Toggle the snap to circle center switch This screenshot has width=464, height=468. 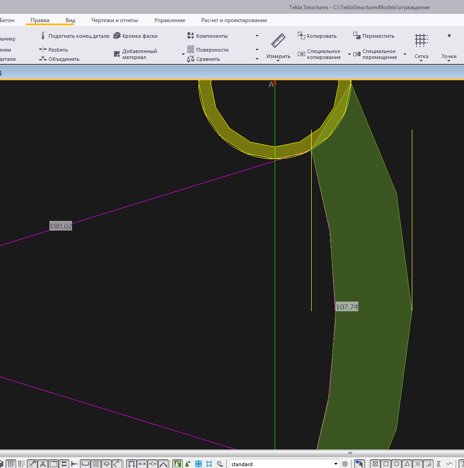397,464
